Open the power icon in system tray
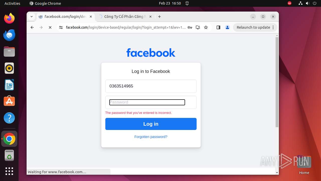Screen dimensions: 321x181 coord(314,3)
